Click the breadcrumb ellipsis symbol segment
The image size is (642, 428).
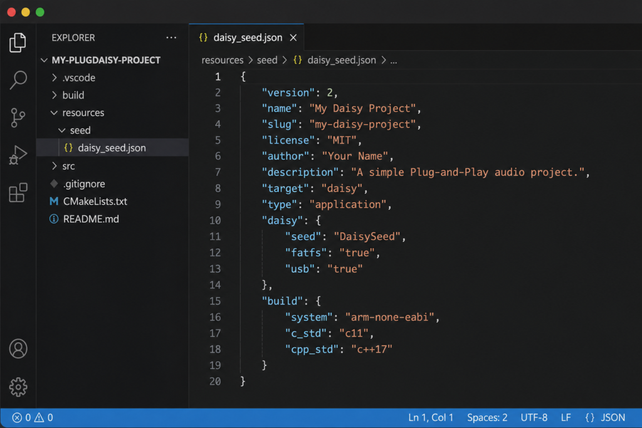coord(394,61)
